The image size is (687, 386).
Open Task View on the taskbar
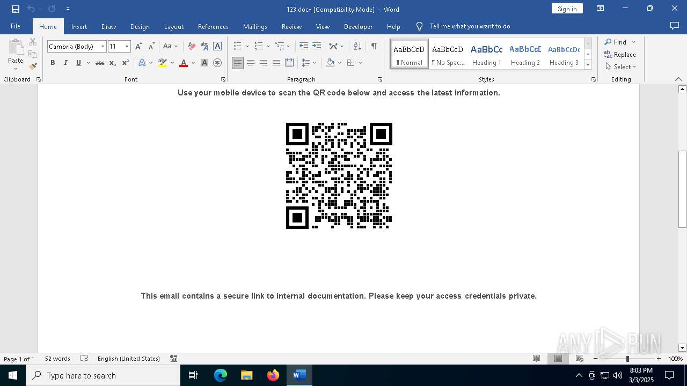[x=193, y=375]
